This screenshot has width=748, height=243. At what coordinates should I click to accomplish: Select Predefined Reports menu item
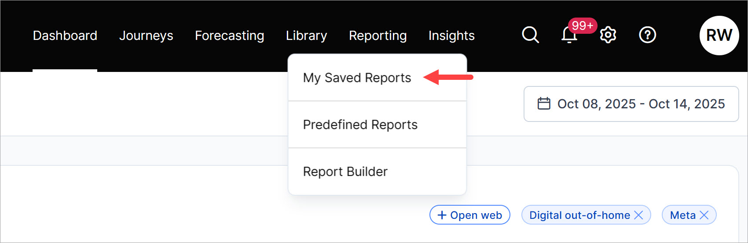tap(360, 125)
